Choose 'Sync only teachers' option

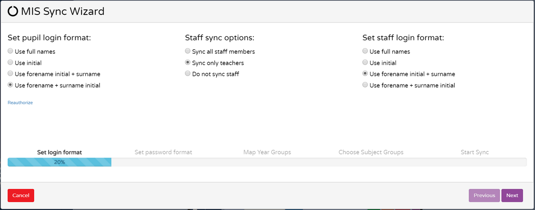(188, 63)
